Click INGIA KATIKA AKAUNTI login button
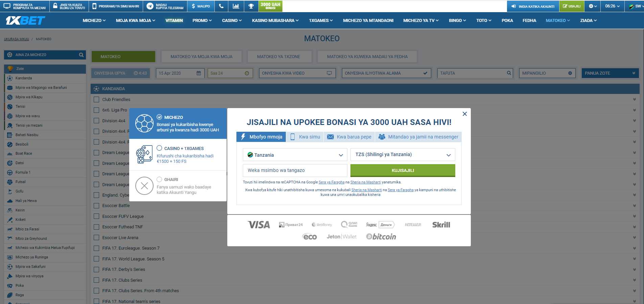Viewport: 644px width, 304px height. coord(533,6)
